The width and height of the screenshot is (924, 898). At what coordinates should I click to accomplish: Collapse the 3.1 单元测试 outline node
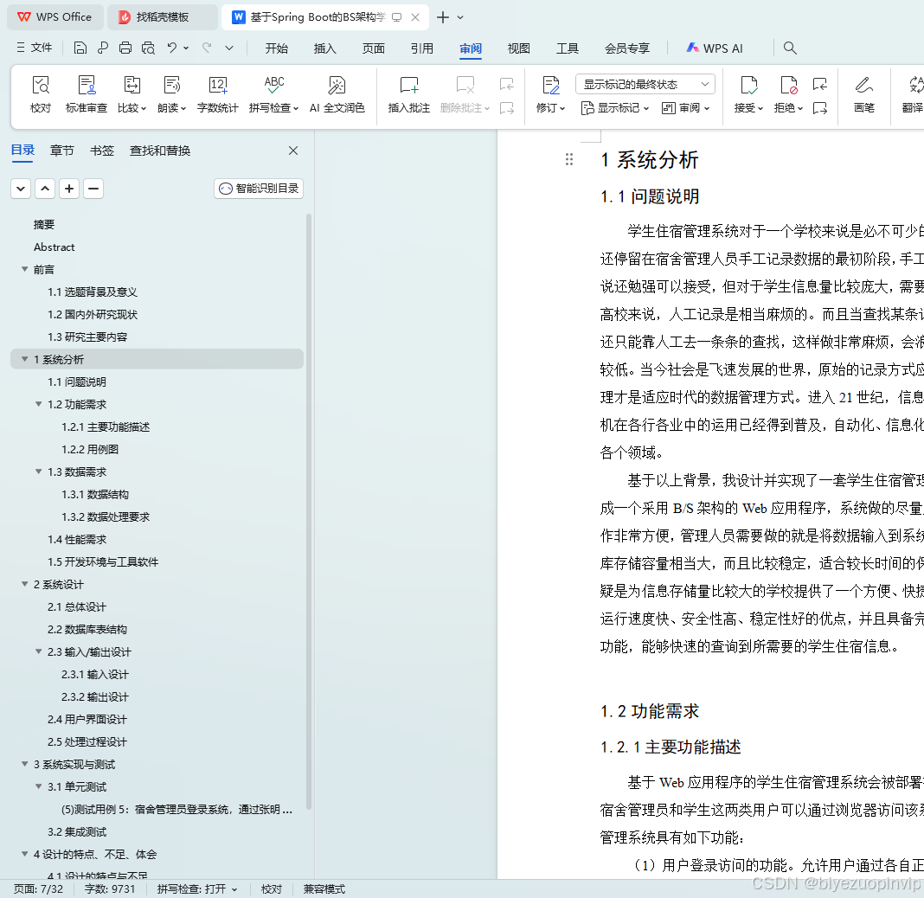pos(38,786)
